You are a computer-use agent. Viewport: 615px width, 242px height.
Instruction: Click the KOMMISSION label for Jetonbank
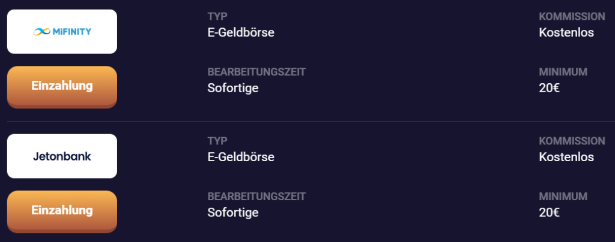tap(572, 141)
